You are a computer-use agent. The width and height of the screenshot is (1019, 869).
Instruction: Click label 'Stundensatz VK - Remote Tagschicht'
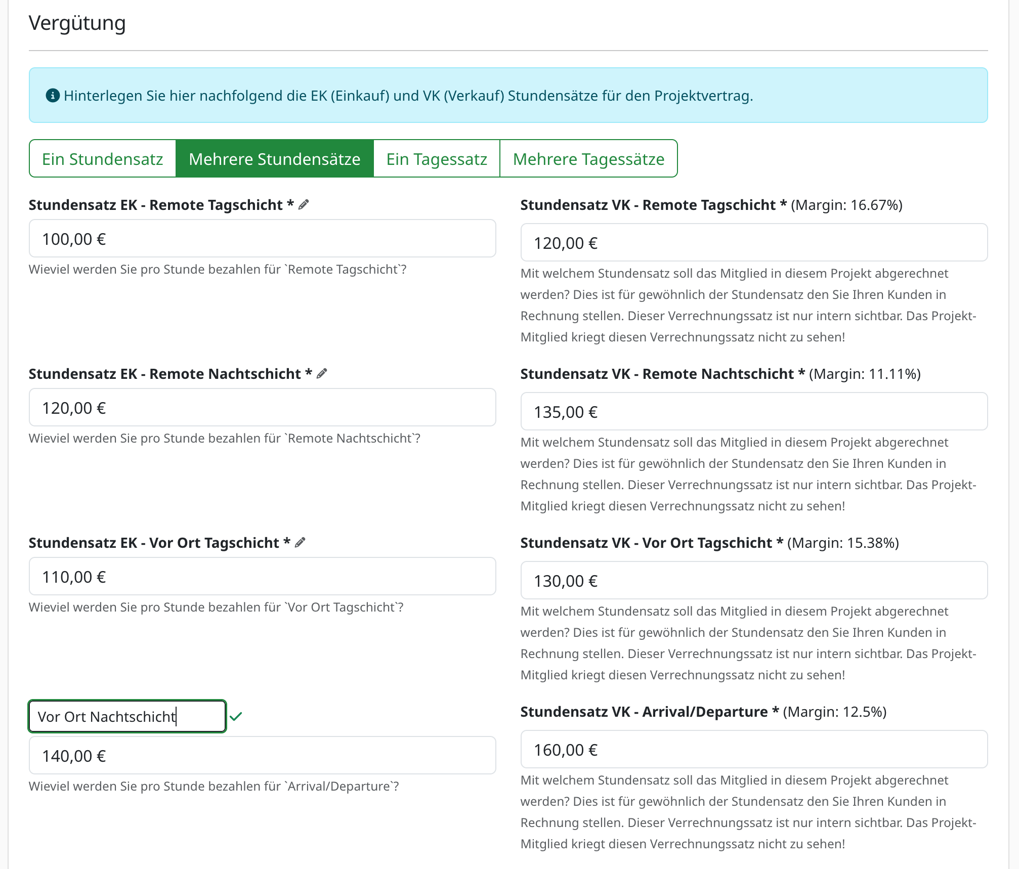[653, 205]
